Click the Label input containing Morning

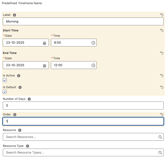[83, 21]
